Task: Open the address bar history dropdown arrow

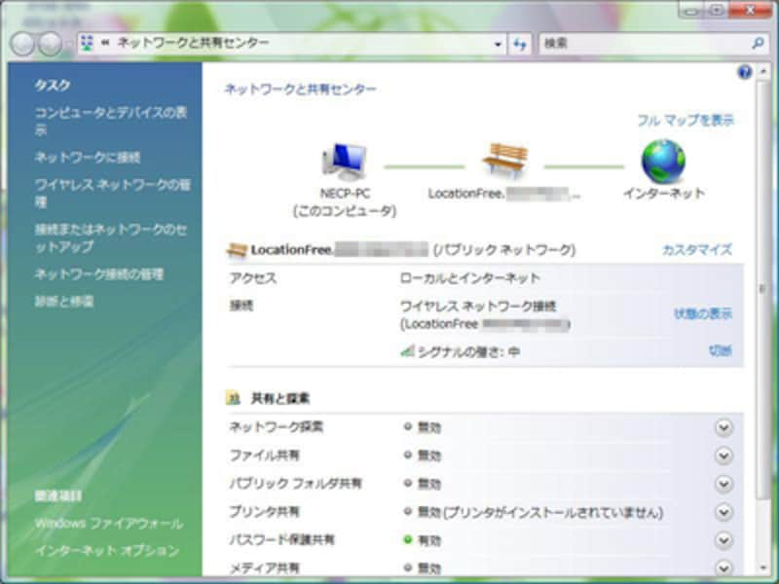Action: tap(498, 44)
